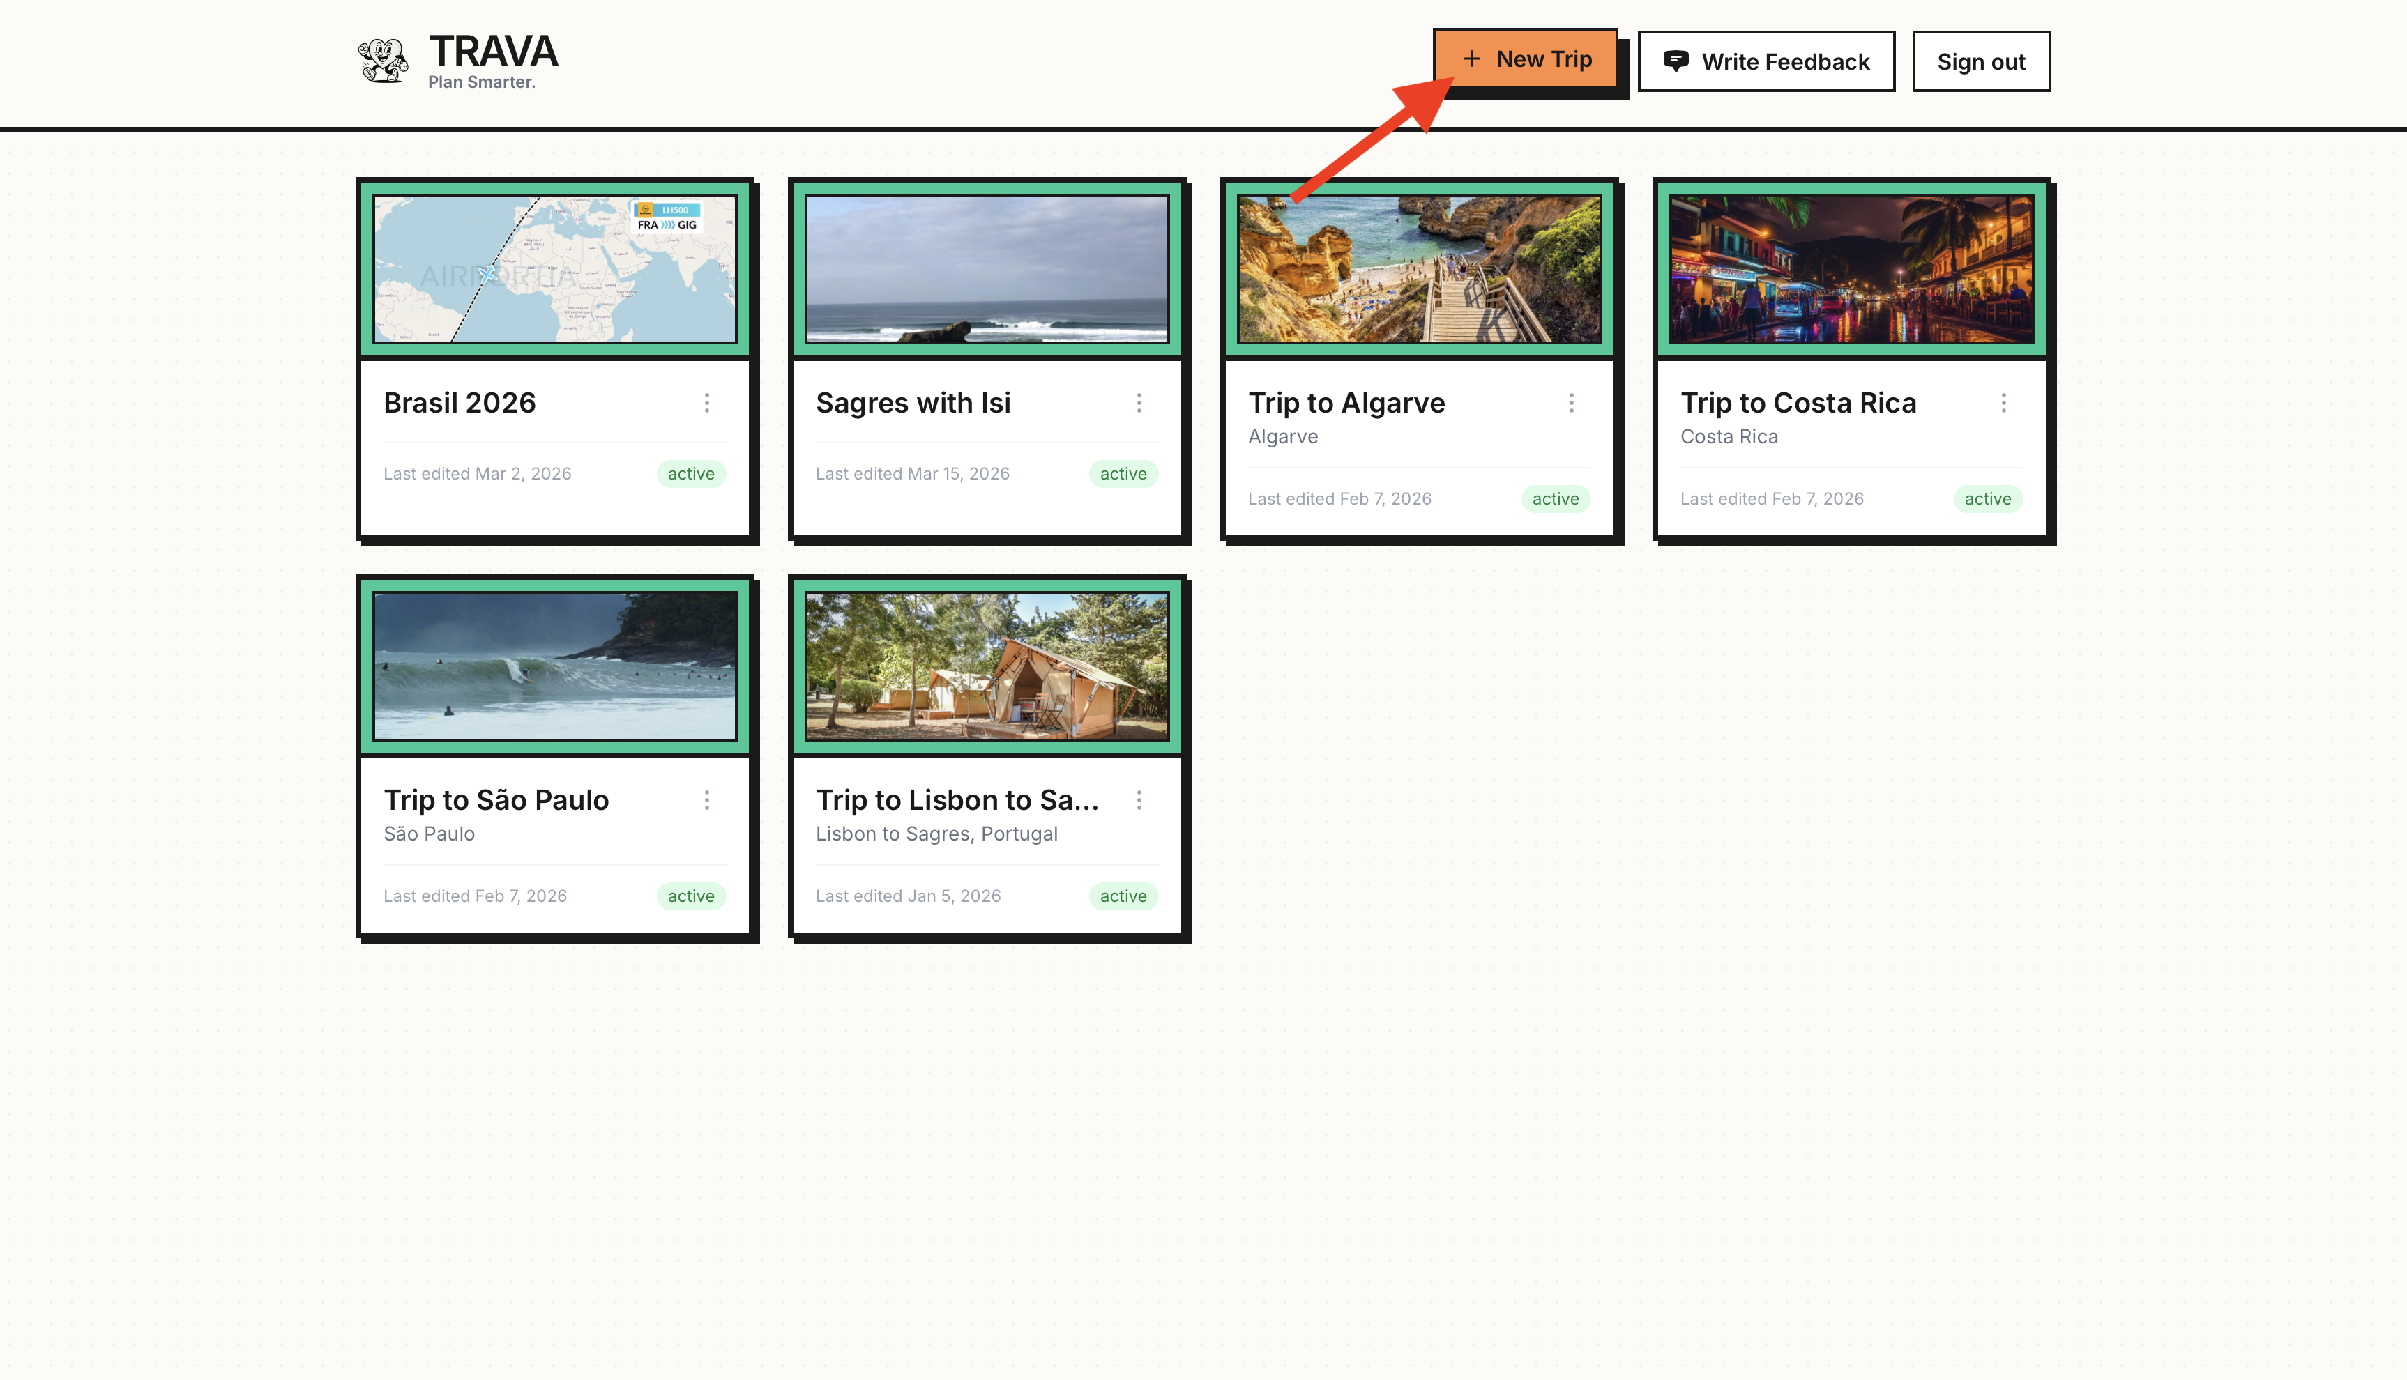The width and height of the screenshot is (2407, 1380).
Task: Open the Brasil 2026 flight map thumbnail
Action: [x=554, y=268]
